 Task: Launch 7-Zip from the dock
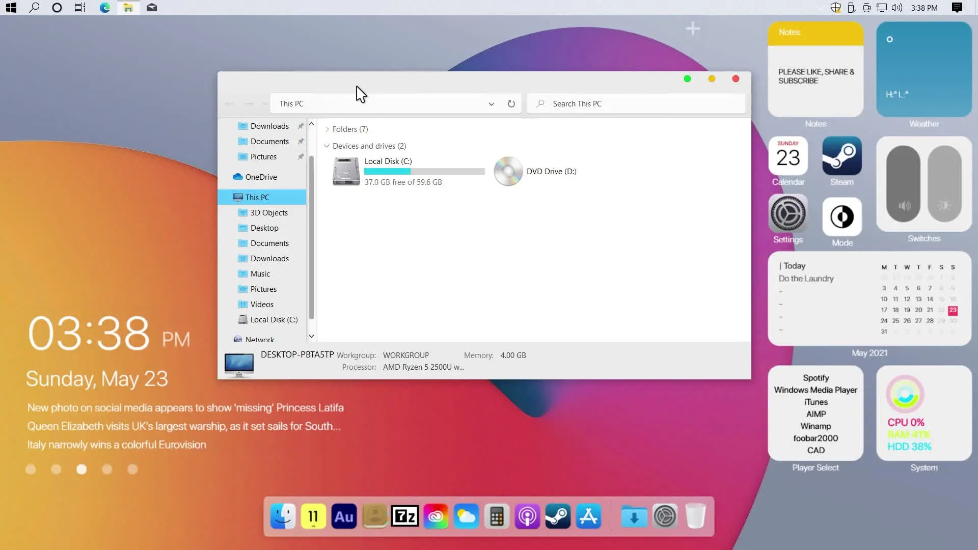[405, 517]
